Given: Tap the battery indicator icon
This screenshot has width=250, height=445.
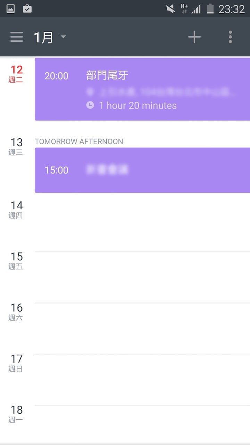Looking at the screenshot, I should (210, 9).
